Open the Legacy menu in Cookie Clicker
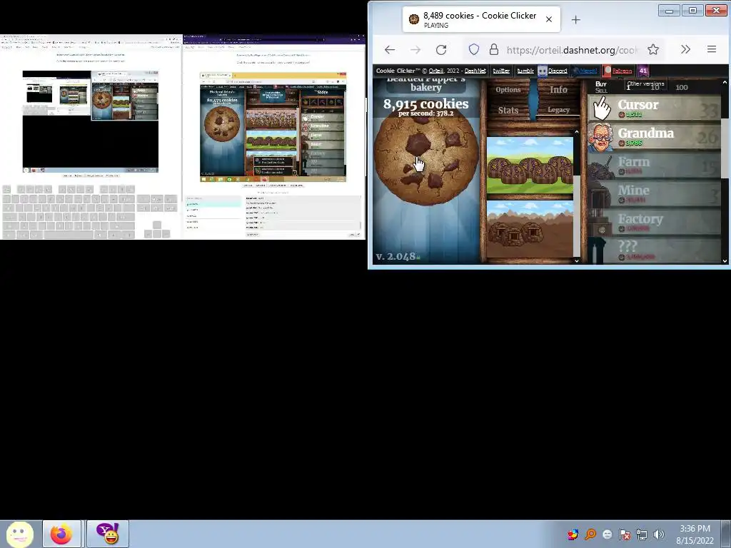The height and width of the screenshot is (548, 731). [558, 110]
